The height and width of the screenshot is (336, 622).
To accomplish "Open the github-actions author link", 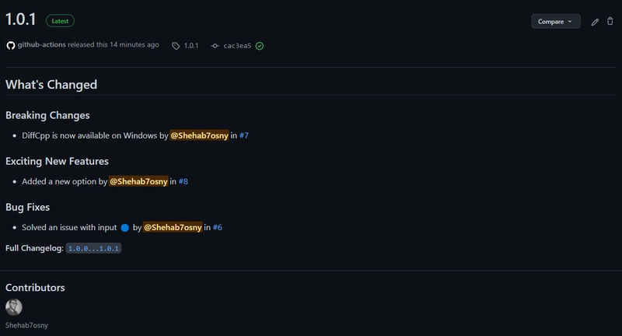I will 41,45.
